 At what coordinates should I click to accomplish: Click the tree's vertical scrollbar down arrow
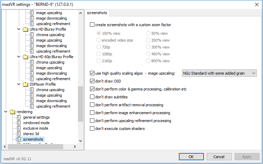80,141
